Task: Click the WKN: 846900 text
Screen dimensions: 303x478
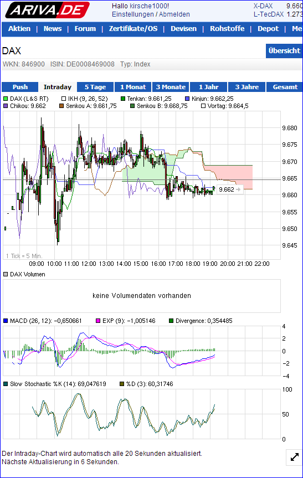Action: [24, 64]
